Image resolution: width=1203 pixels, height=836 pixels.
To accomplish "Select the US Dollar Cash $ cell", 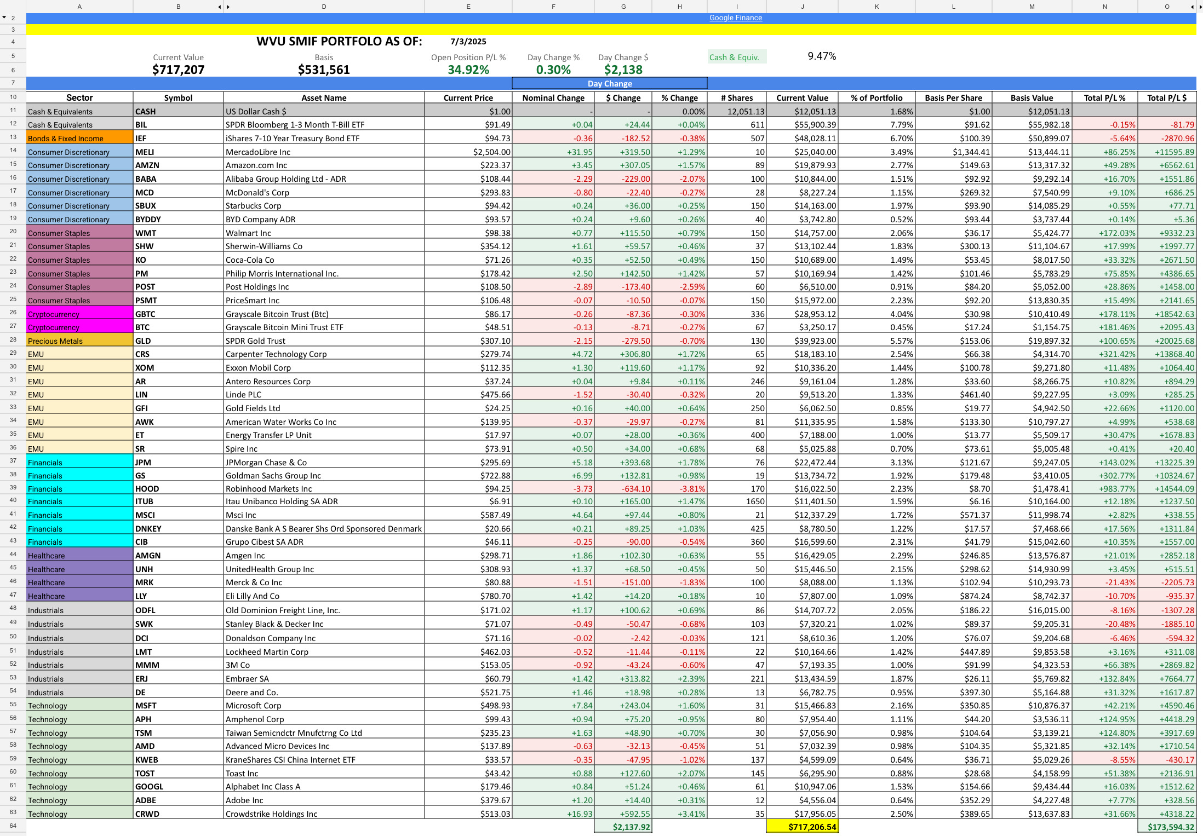I will [324, 111].
